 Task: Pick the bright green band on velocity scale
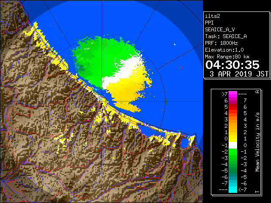pos(233,151)
